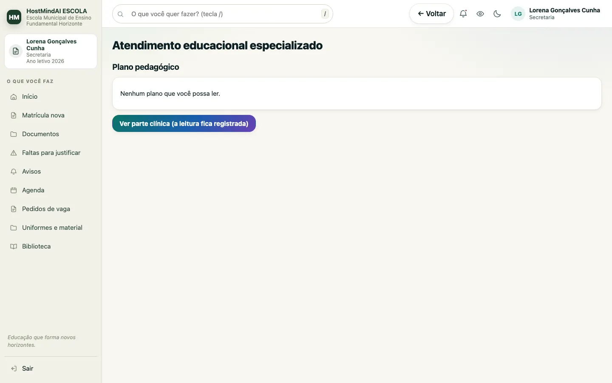Navigate to Pedidos de vaga

pos(51,209)
